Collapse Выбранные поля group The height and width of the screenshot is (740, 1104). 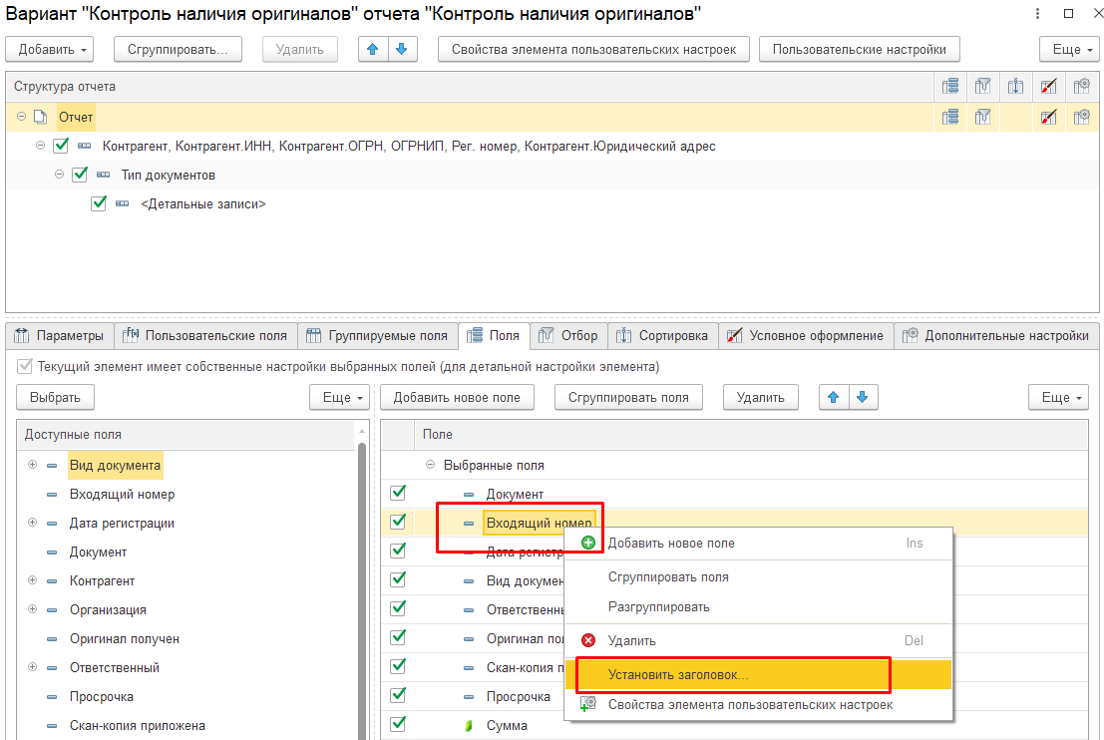[x=430, y=465]
